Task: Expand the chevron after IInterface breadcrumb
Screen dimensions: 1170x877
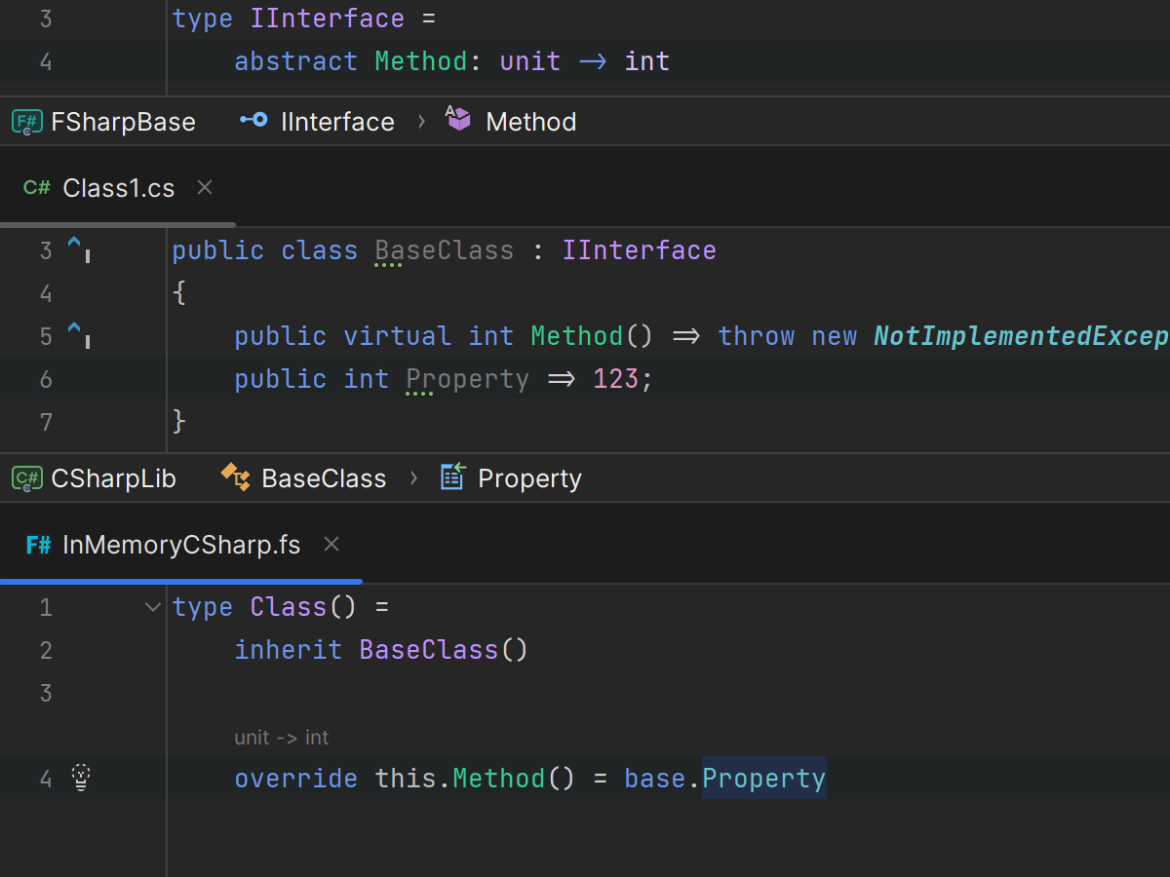Action: click(x=421, y=122)
